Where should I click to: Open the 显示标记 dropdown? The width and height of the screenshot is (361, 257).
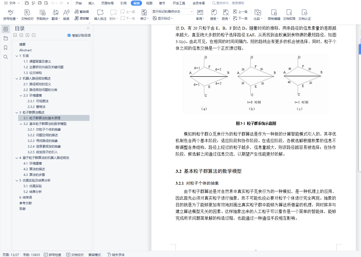pyautogui.click(x=163, y=18)
